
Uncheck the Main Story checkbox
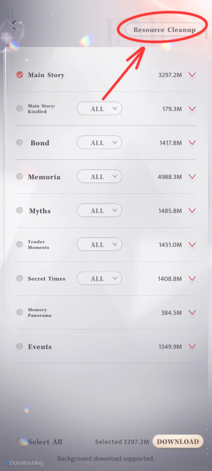coord(20,75)
